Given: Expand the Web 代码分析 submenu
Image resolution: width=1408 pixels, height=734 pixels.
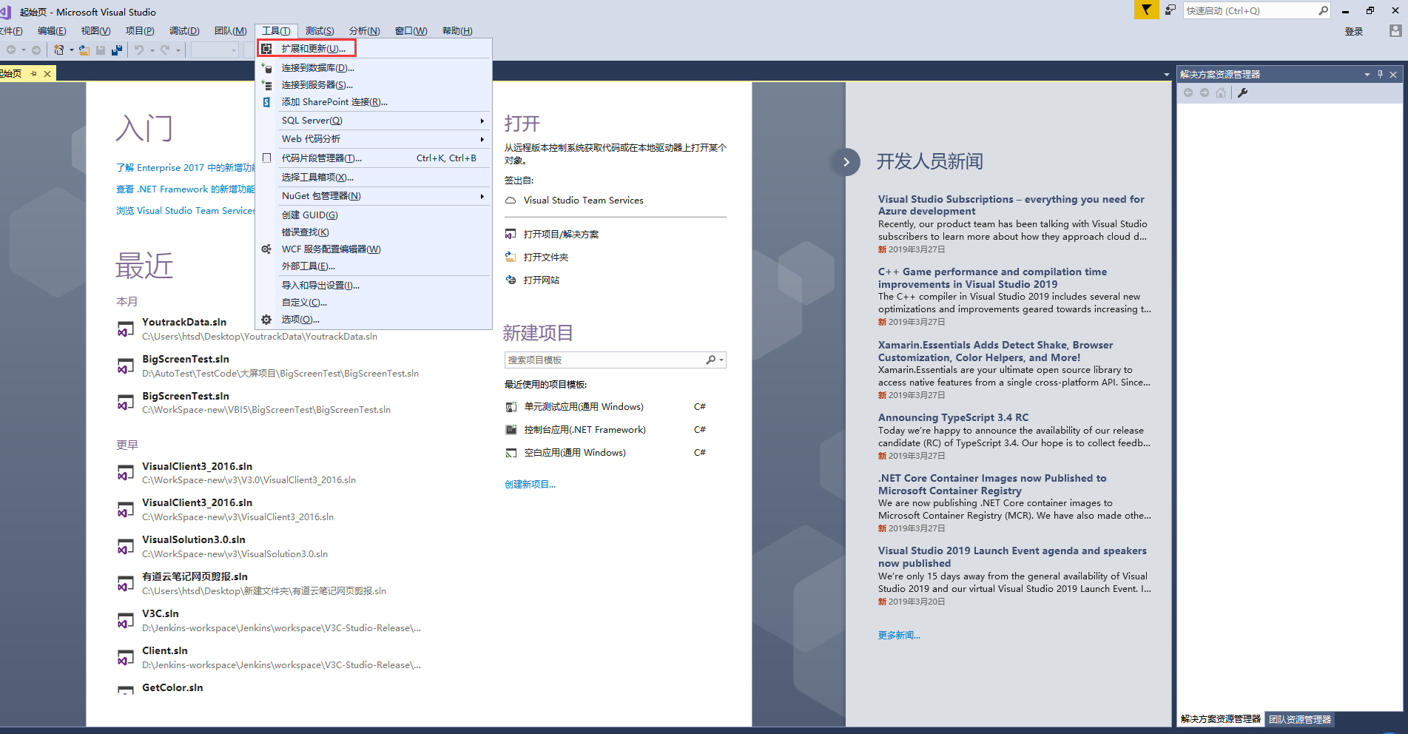Looking at the screenshot, I should pyautogui.click(x=482, y=139).
